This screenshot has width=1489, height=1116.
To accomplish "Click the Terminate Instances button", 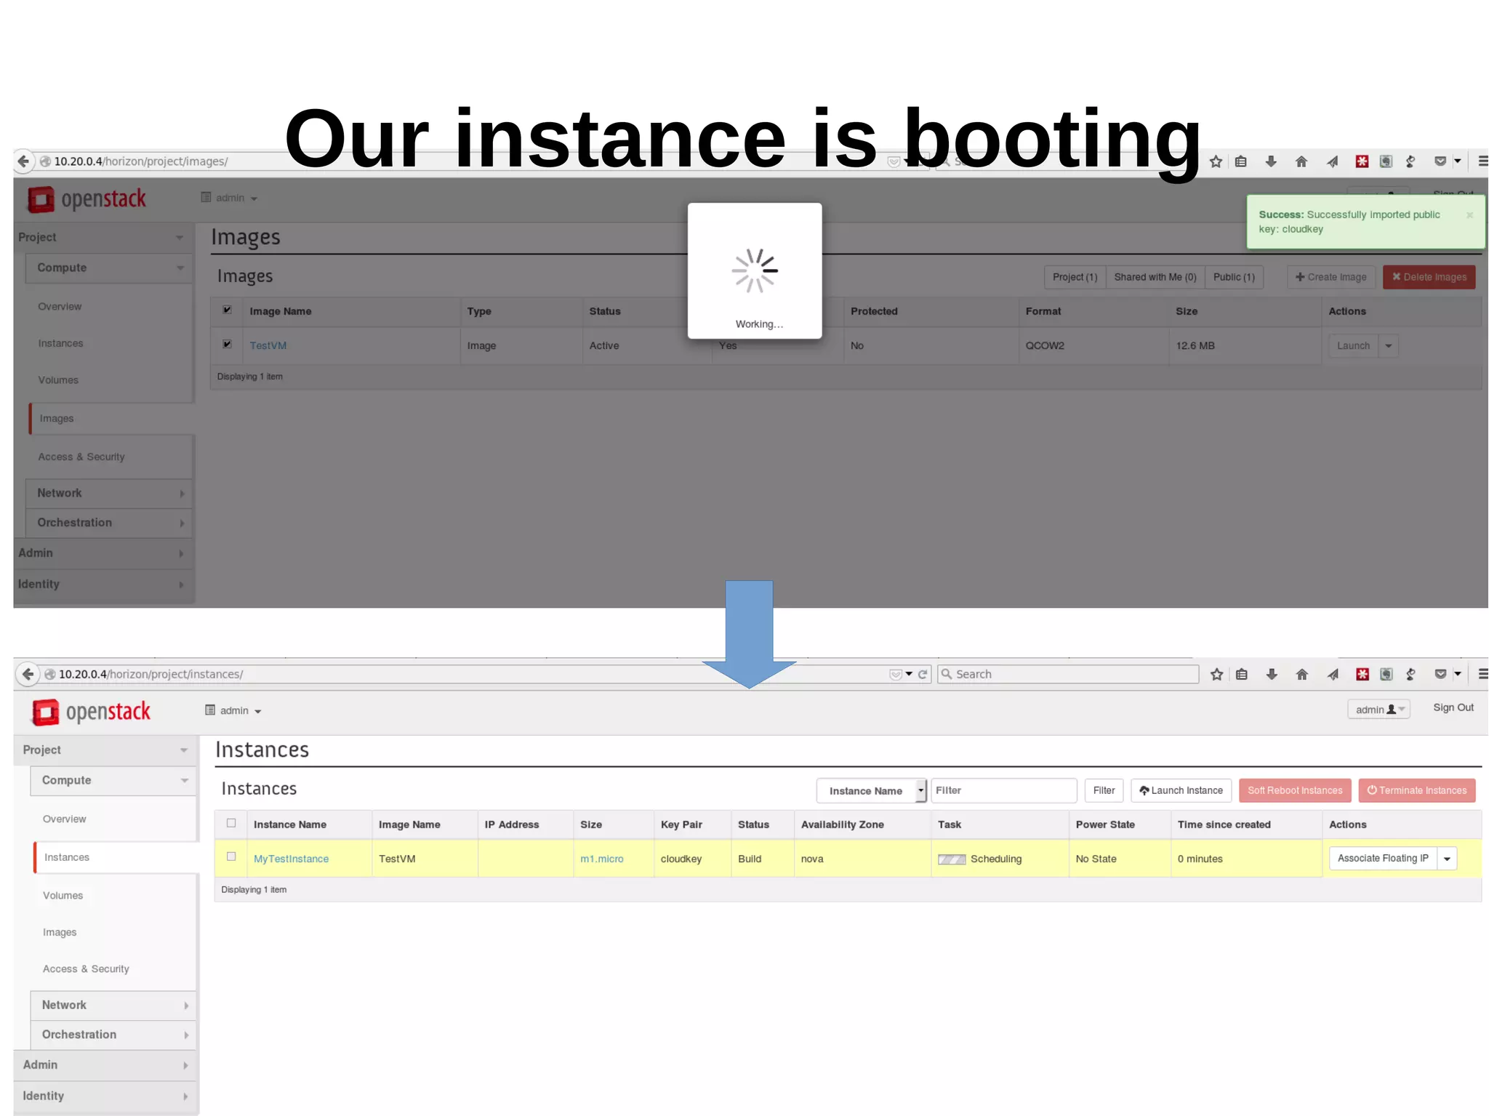I will point(1417,790).
